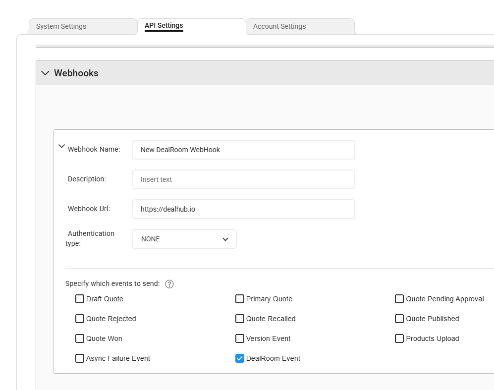Check the Quote Rejected event
The image size is (494, 390).
(80, 319)
